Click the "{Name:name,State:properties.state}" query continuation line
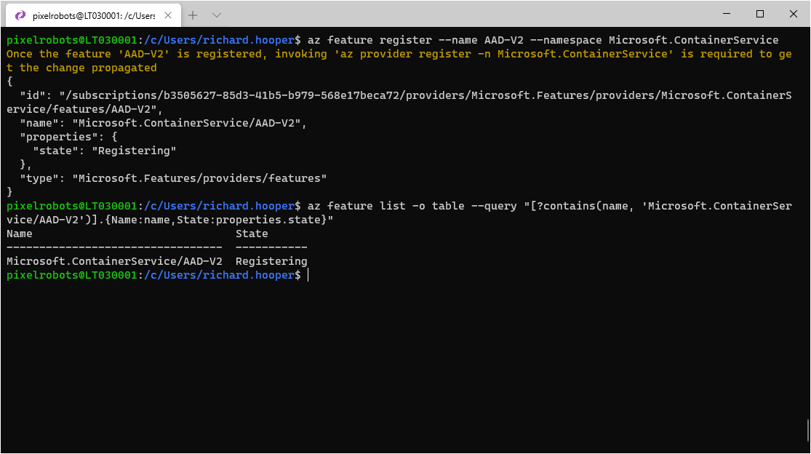Image resolution: width=811 pixels, height=454 pixels. 169,220
